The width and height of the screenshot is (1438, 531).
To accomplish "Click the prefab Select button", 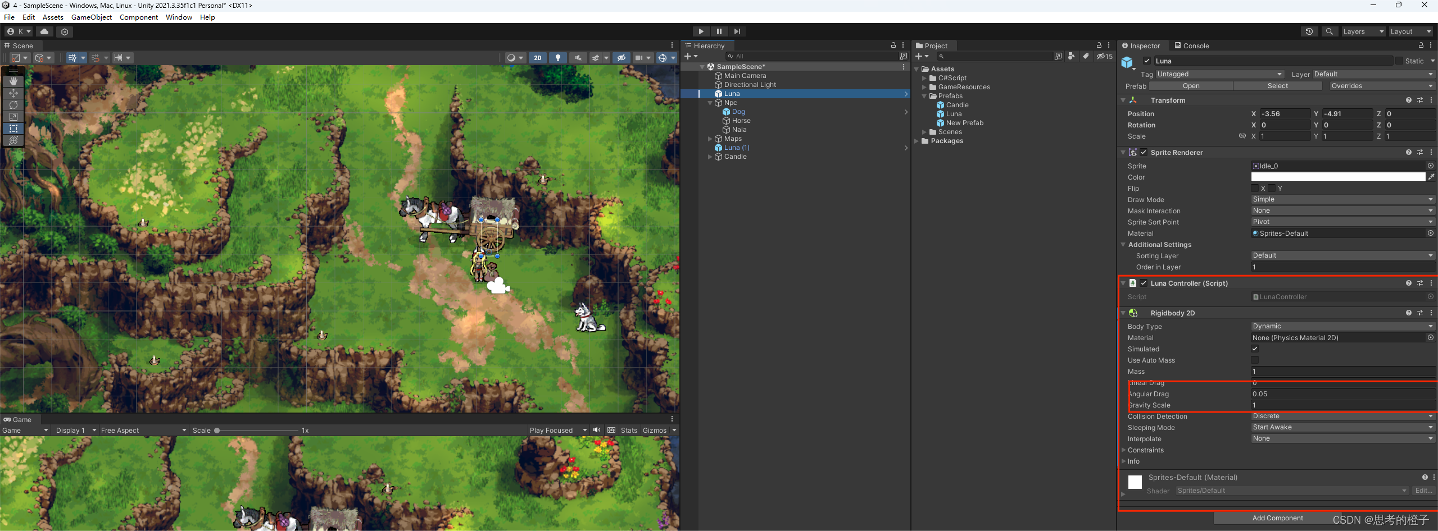I will tap(1277, 86).
